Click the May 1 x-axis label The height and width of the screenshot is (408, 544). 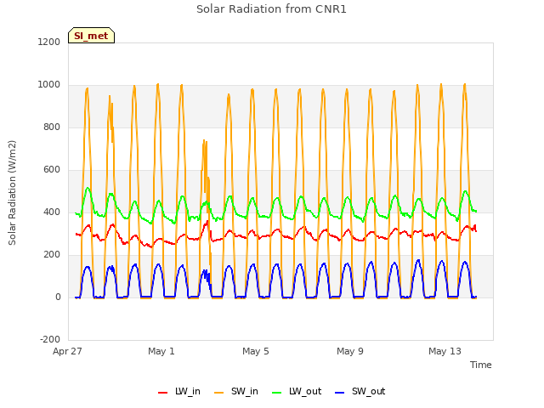point(161,351)
